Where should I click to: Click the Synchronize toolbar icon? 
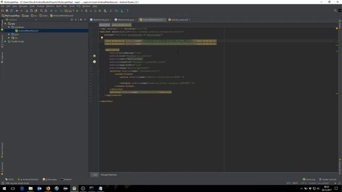[x=12, y=11]
